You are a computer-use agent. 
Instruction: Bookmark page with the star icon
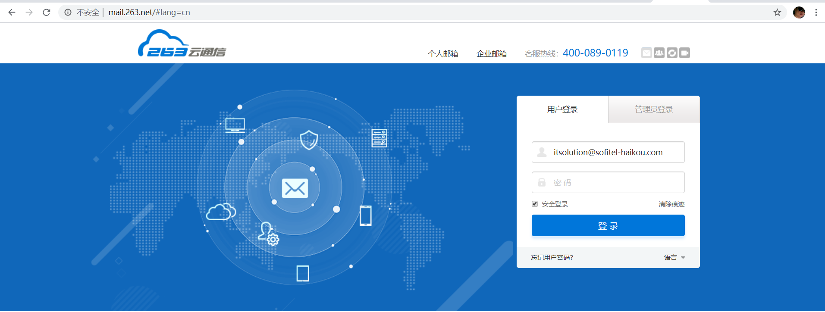[777, 12]
